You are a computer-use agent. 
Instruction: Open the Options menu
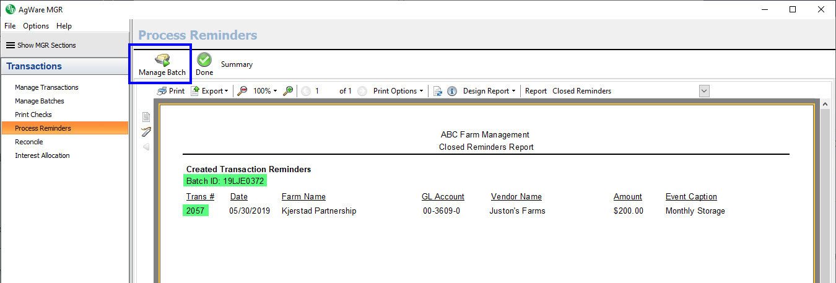[36, 26]
